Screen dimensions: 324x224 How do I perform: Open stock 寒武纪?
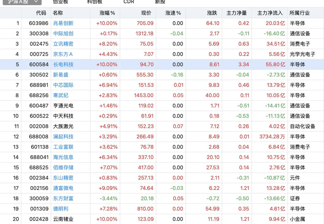[61, 95]
